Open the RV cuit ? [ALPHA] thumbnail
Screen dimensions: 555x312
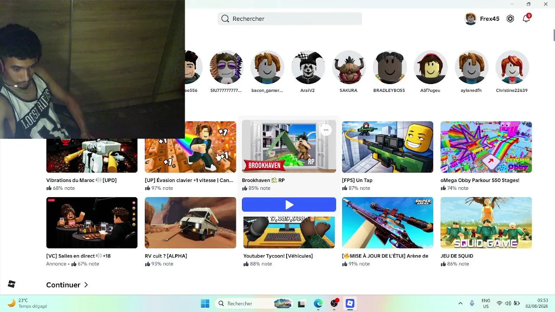[190, 223]
